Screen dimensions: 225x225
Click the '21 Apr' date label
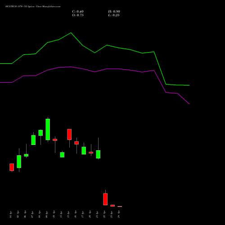97,214
